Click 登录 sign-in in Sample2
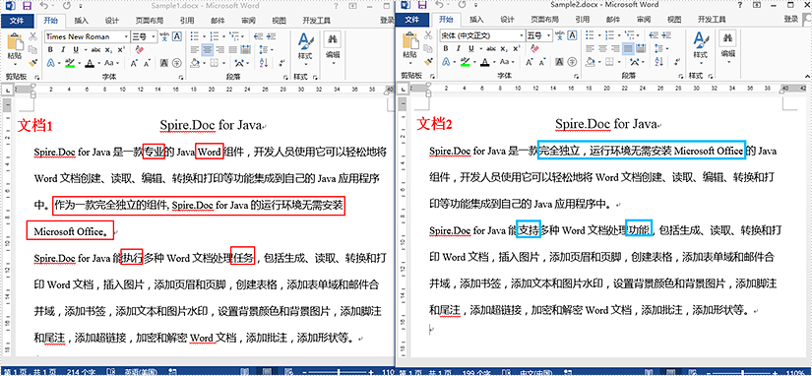812x376 pixels. (791, 19)
